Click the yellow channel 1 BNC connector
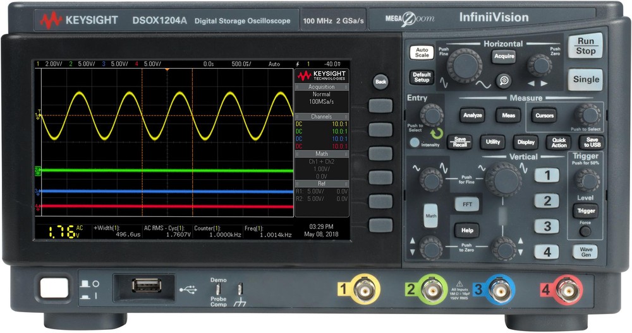The image size is (632, 333). (363, 289)
